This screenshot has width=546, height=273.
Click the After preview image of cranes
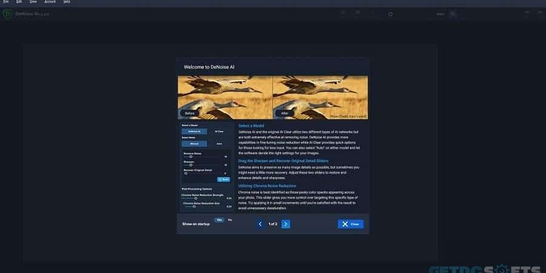[320, 98]
